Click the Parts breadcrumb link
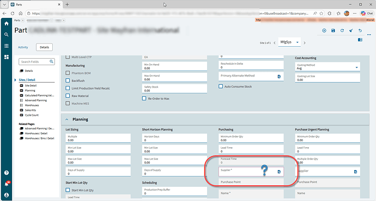Screen dimensions: 376x201 pyautogui.click(x=17, y=20)
